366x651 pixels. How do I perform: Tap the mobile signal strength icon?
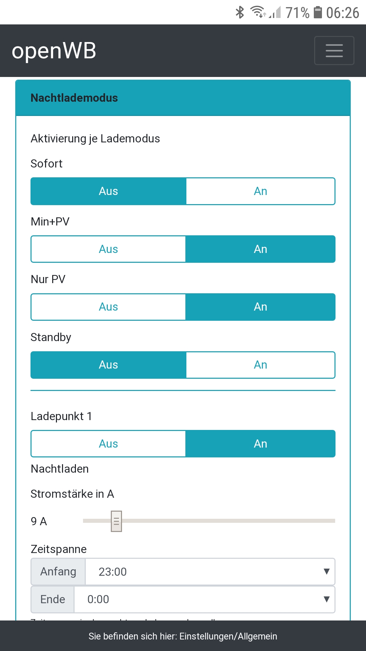pyautogui.click(x=275, y=13)
